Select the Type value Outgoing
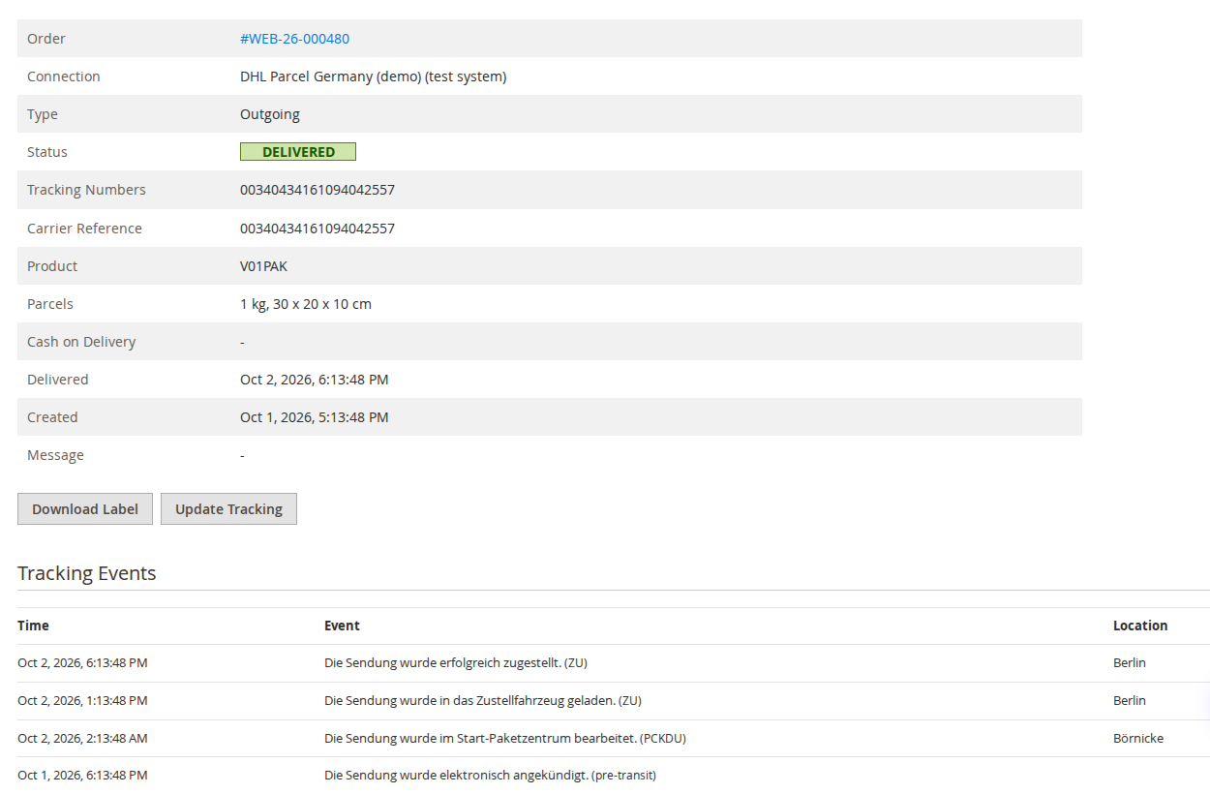1210x794 pixels. [270, 114]
